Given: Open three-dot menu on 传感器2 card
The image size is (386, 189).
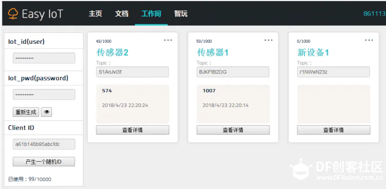Looking at the screenshot, I should pos(168,40).
